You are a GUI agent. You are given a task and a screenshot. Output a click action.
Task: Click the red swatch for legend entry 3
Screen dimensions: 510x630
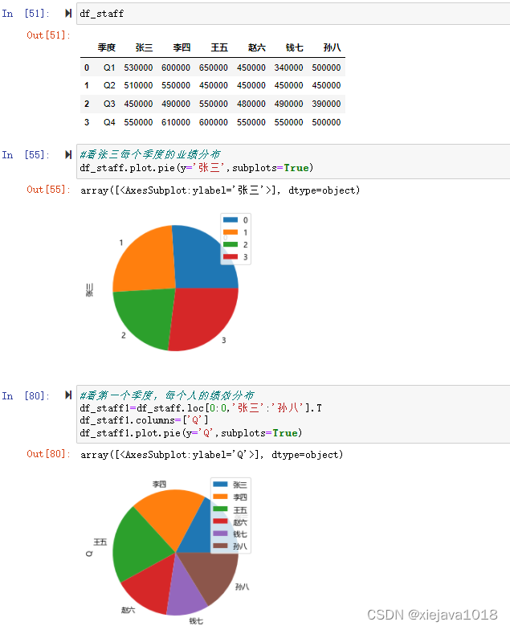(231, 256)
